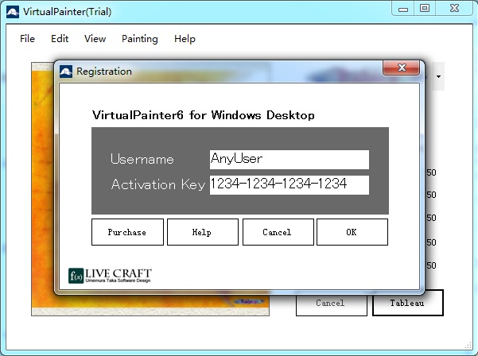Confirm registration with the OK button
The height and width of the screenshot is (356, 478).
click(352, 232)
